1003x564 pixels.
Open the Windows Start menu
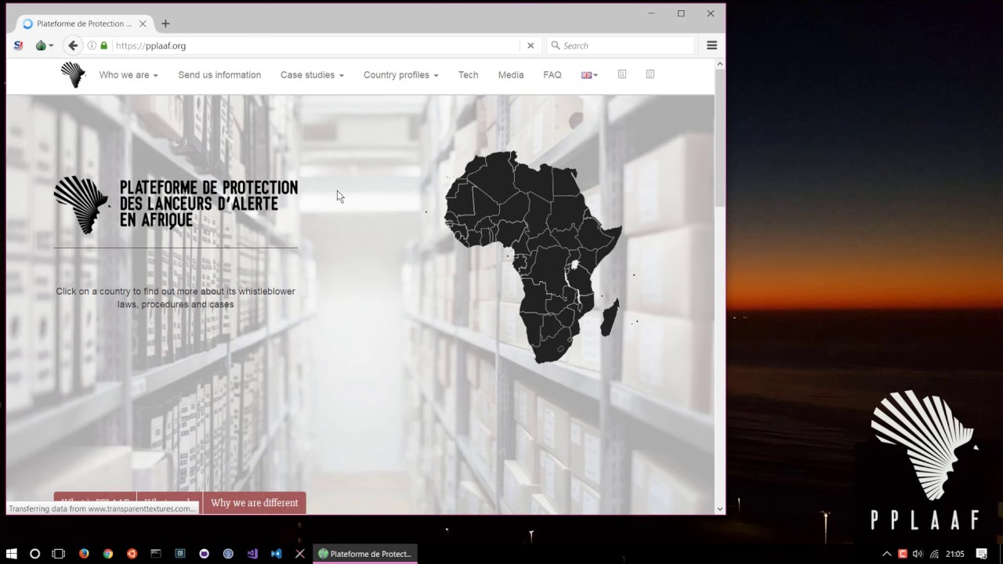11,554
